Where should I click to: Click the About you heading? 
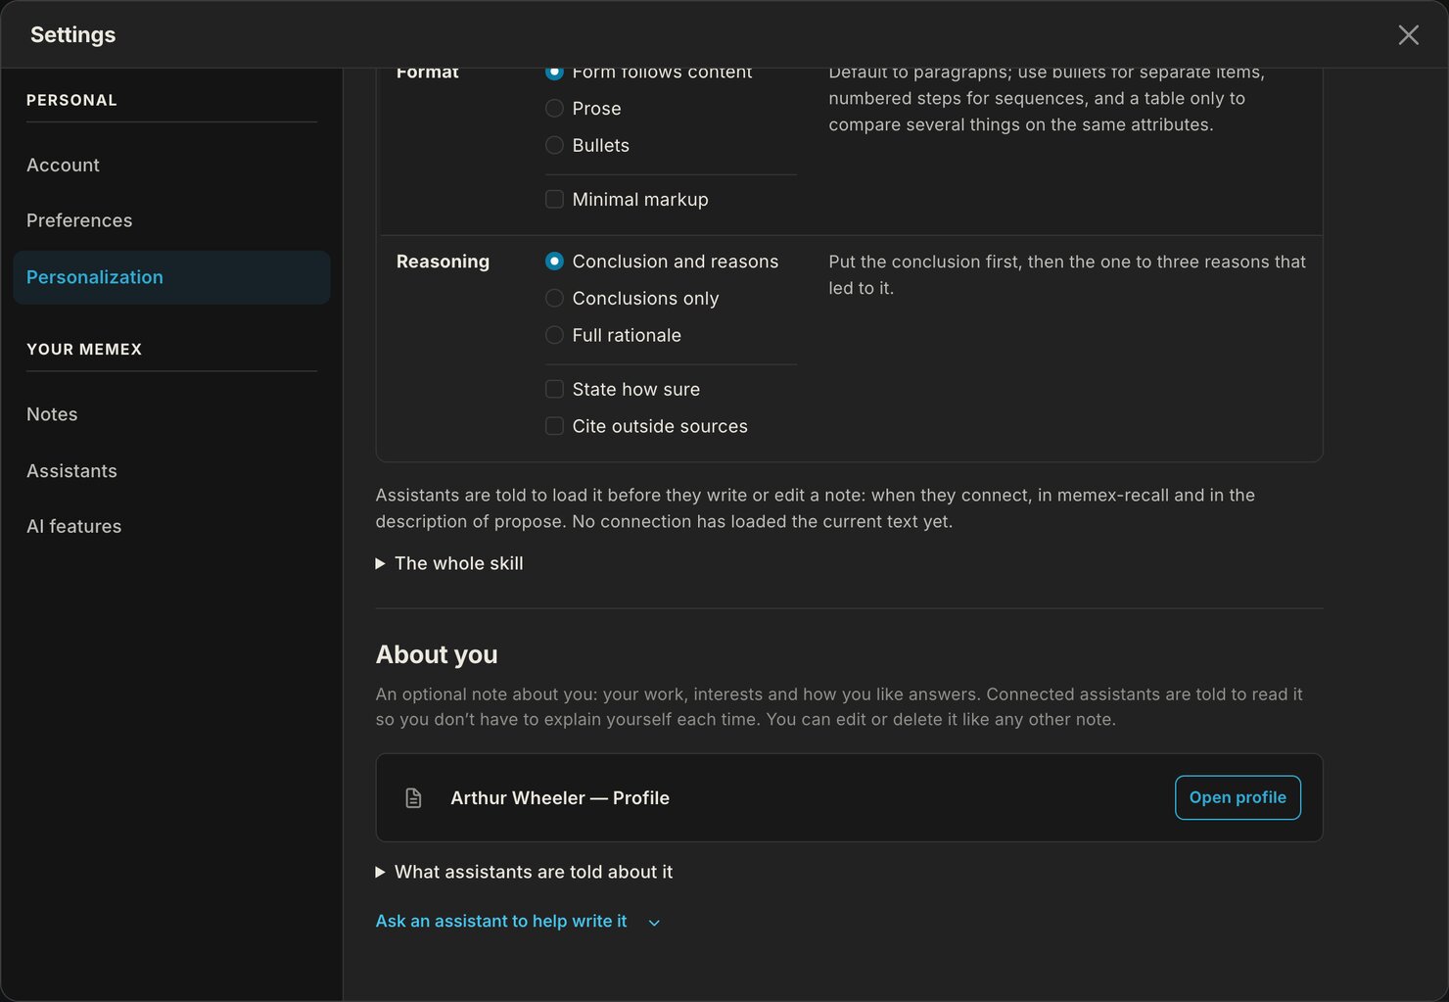[437, 654]
